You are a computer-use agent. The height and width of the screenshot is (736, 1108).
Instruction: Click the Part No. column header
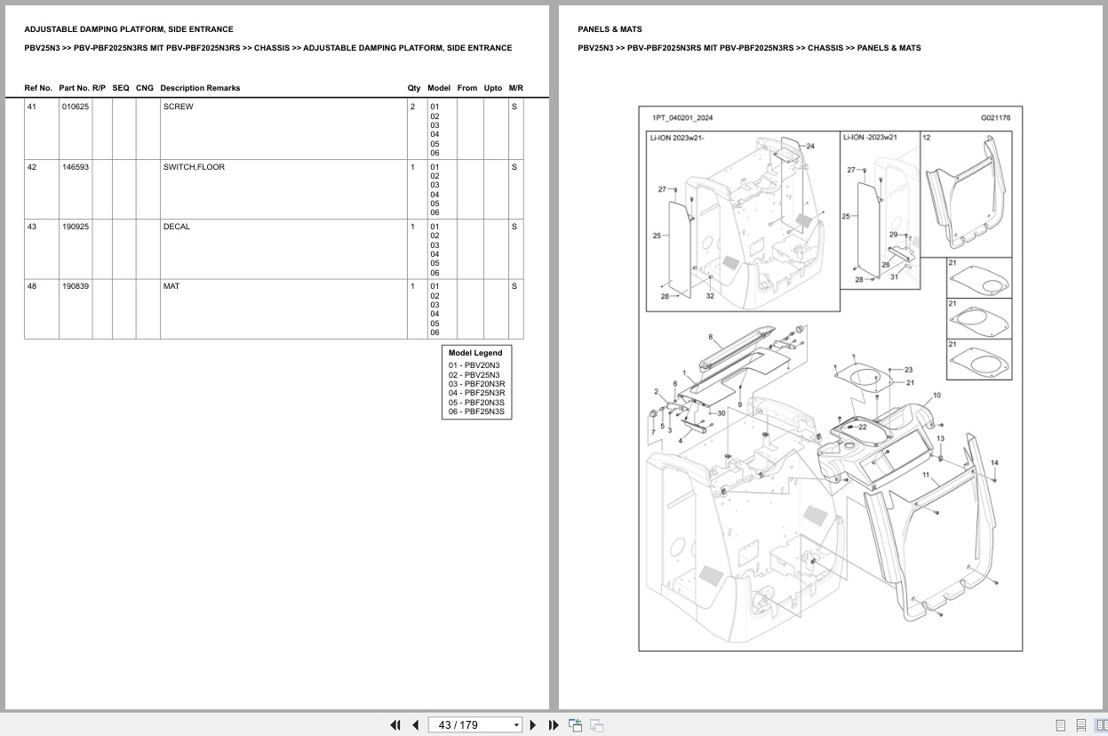click(74, 88)
